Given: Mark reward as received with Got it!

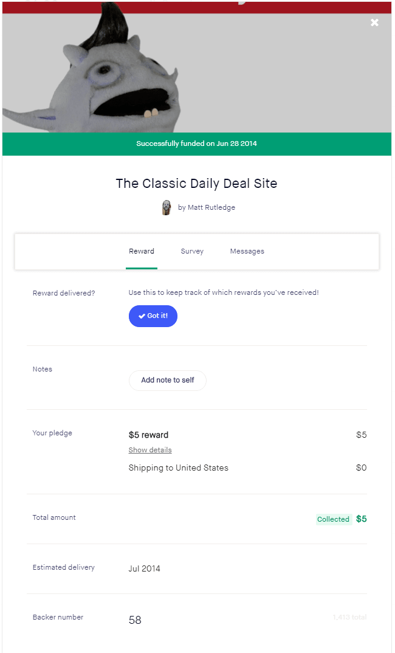Looking at the screenshot, I should pyautogui.click(x=153, y=316).
